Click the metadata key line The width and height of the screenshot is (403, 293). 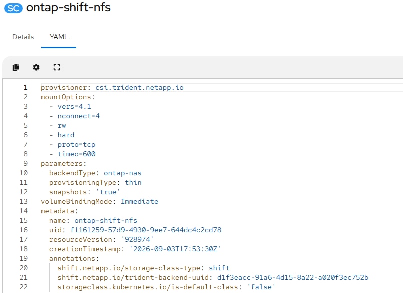(59, 211)
